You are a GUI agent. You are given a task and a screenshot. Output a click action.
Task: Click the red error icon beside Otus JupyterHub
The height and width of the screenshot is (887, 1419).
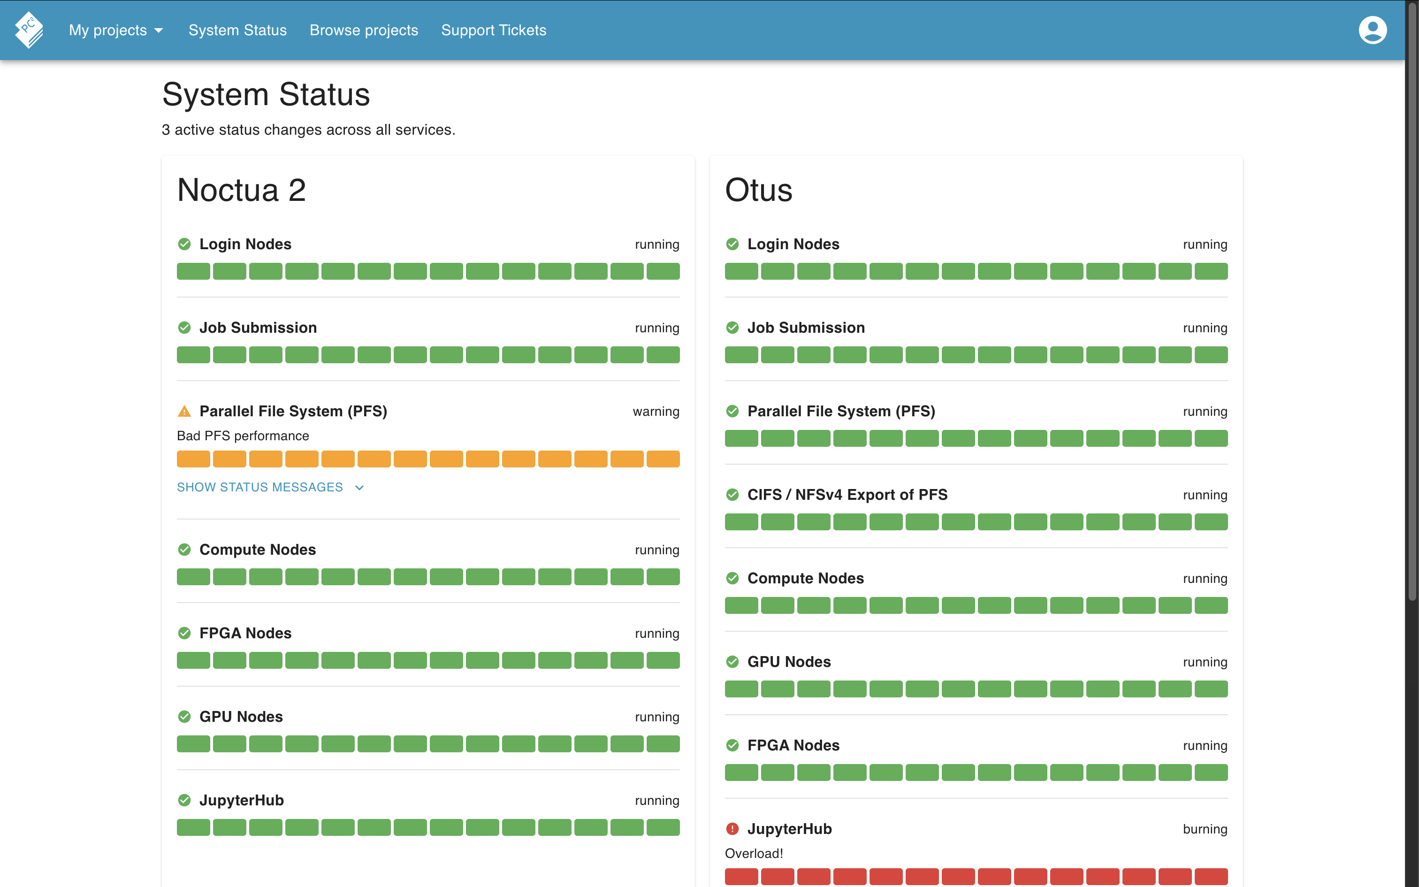tap(732, 829)
